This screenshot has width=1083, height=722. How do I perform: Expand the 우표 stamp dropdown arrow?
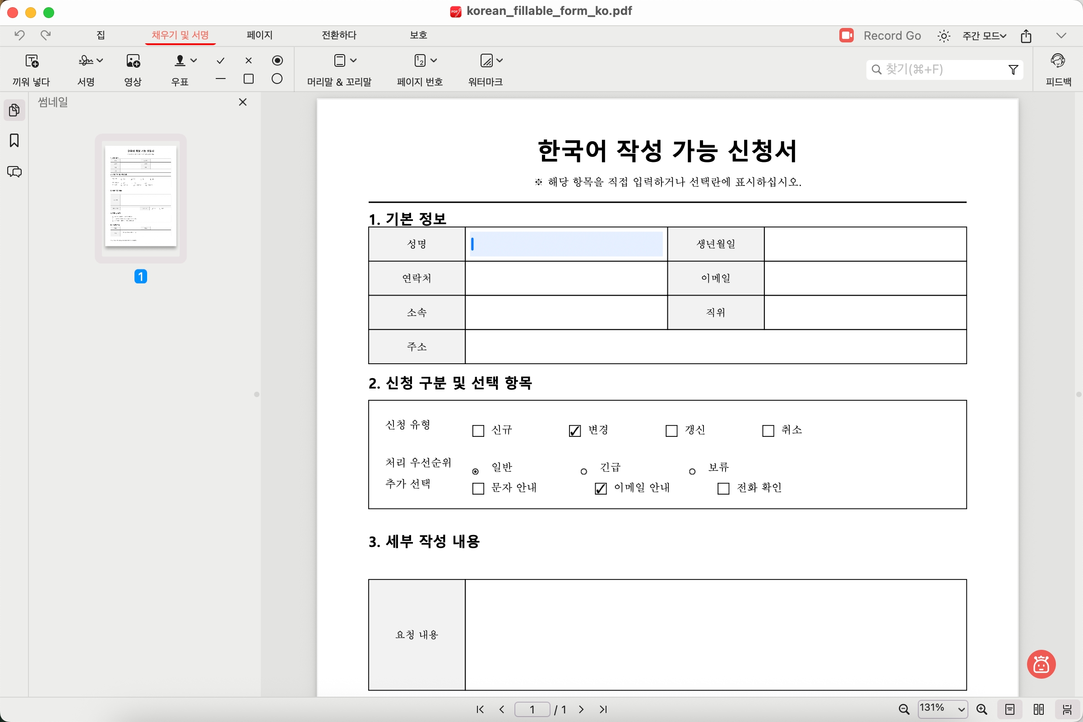coord(194,61)
